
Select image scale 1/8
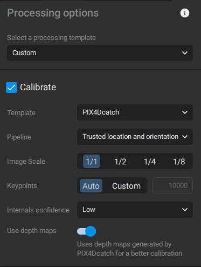(179, 162)
